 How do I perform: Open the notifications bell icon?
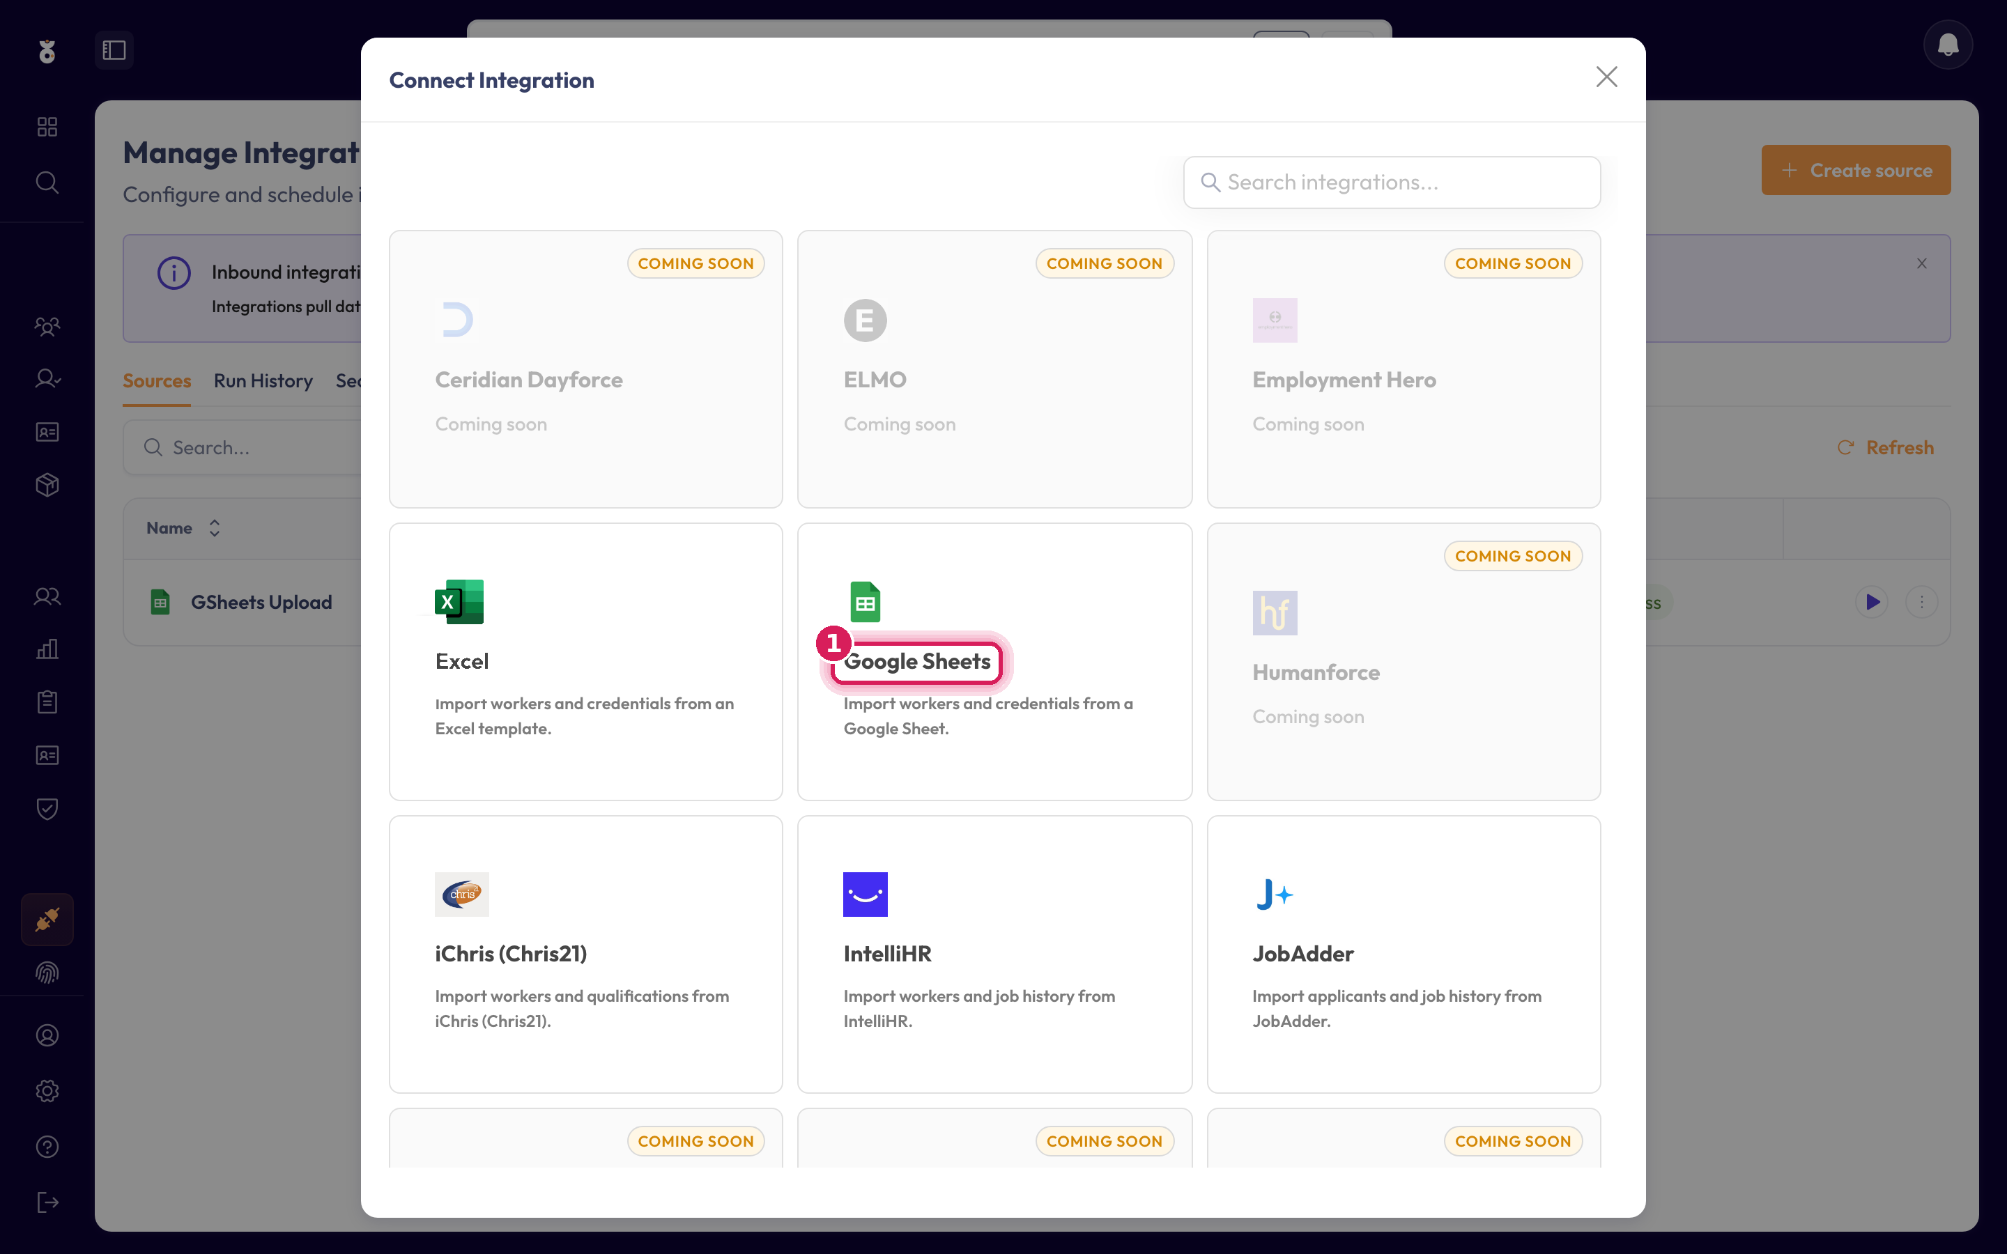coord(1947,45)
